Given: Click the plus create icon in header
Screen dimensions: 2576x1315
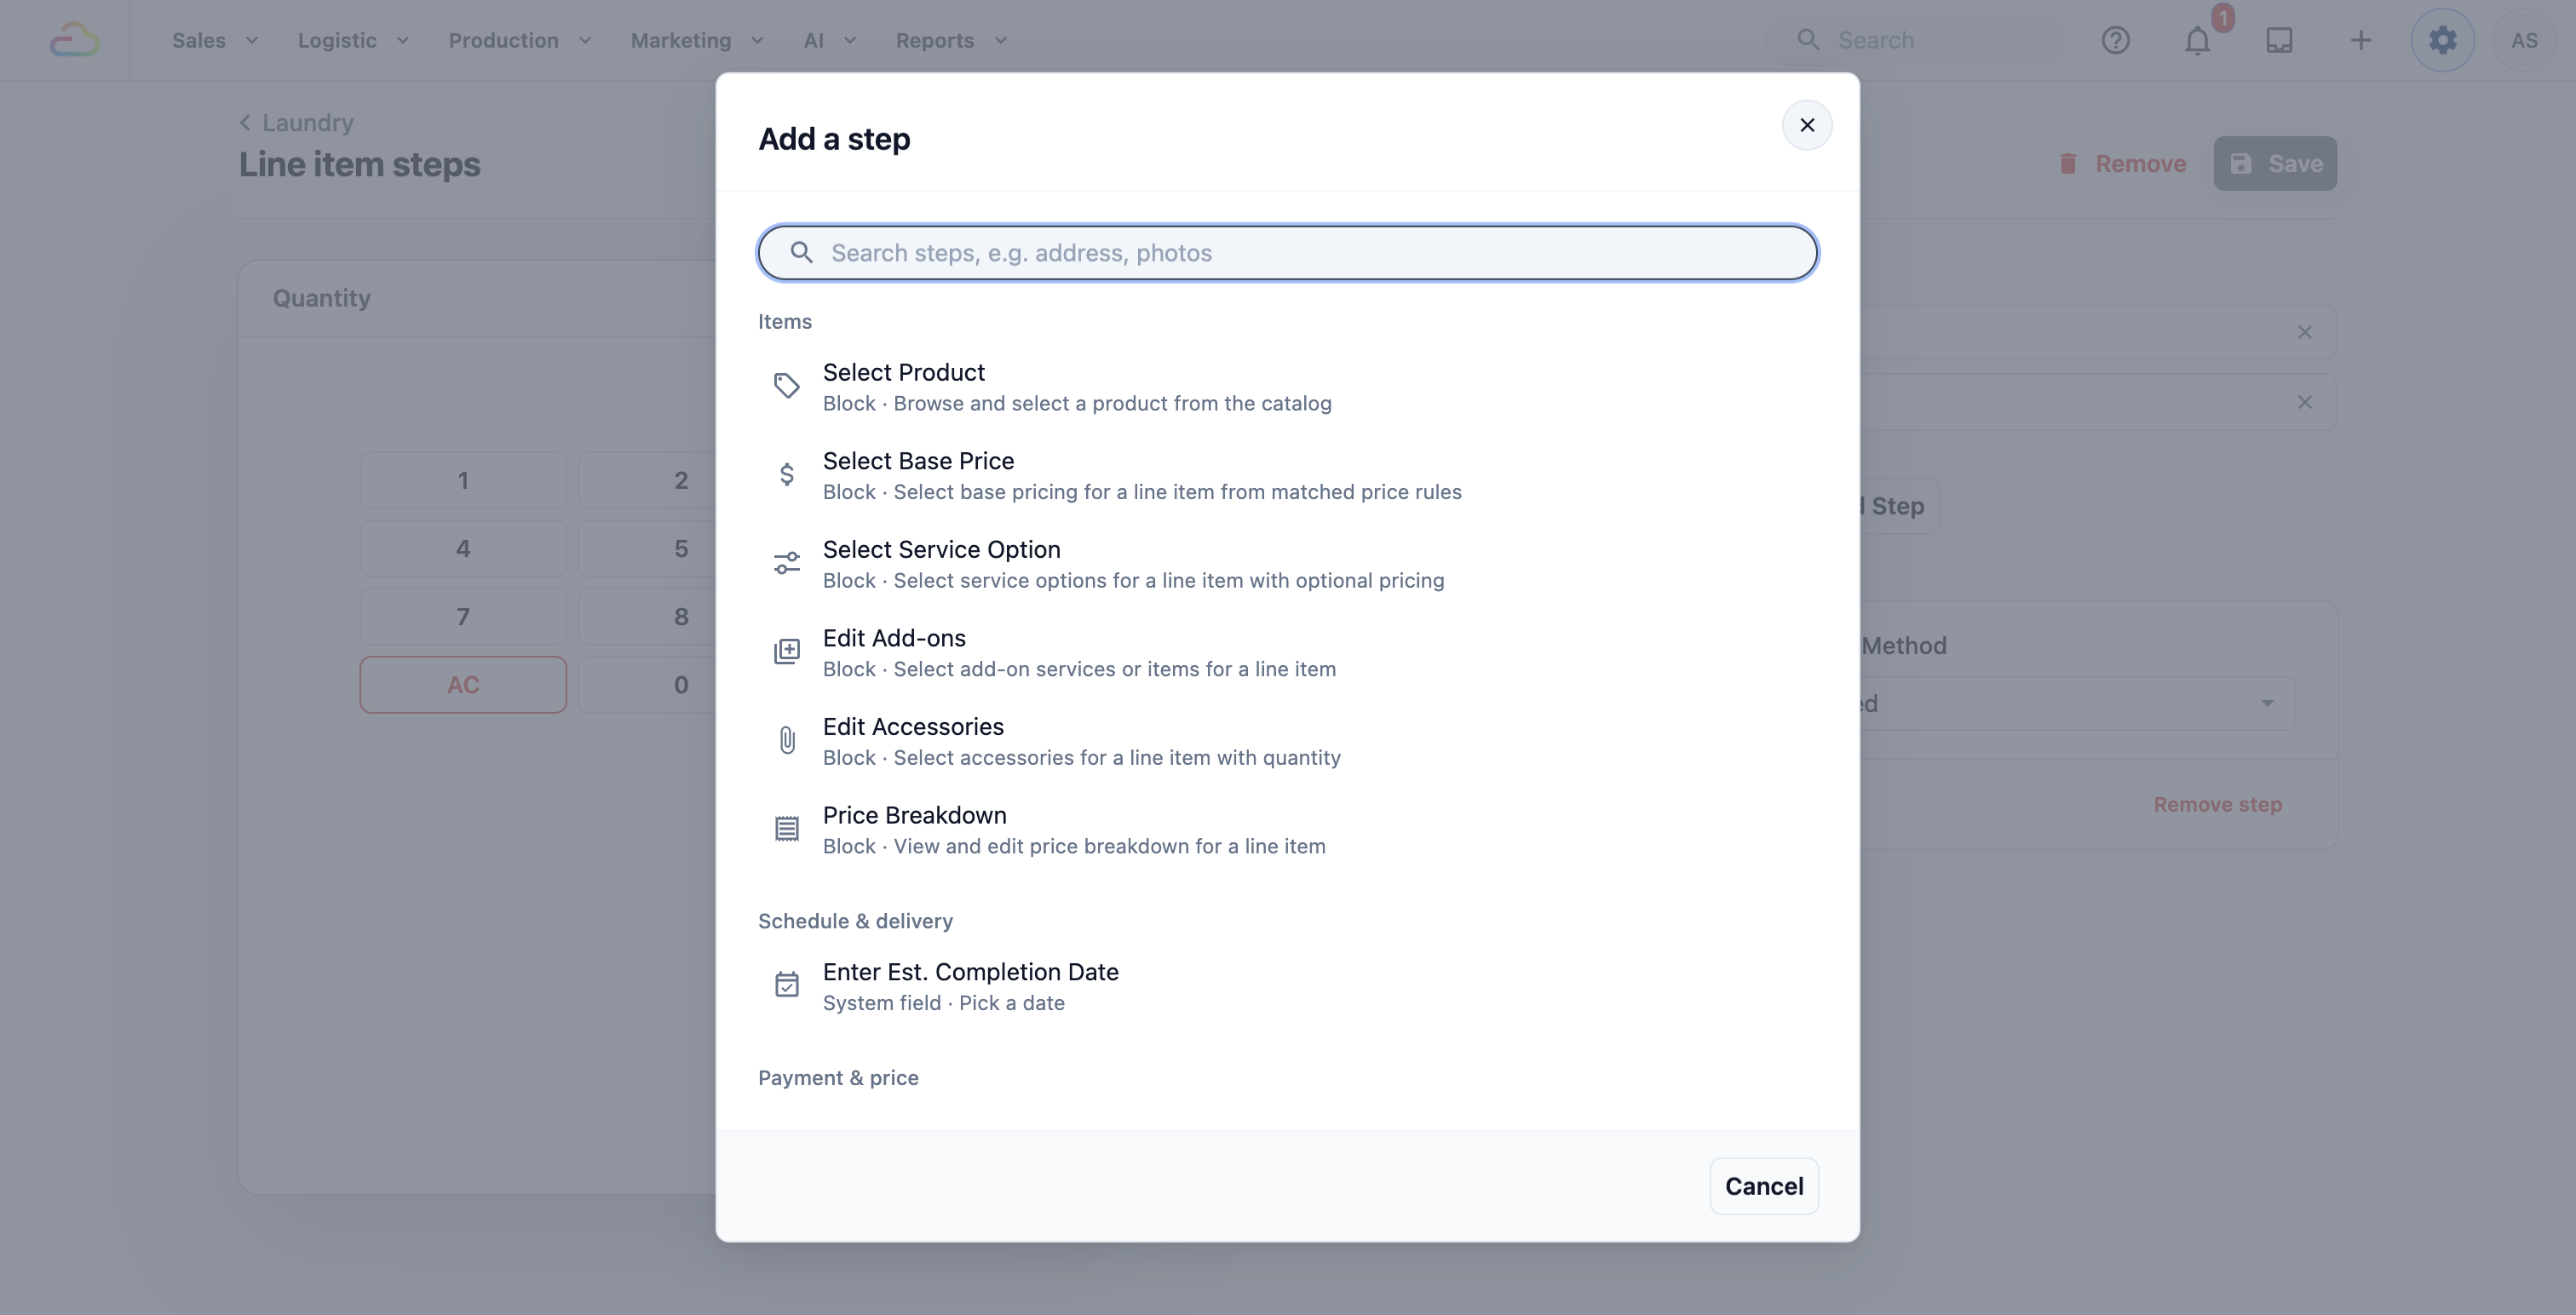Looking at the screenshot, I should (x=2361, y=40).
